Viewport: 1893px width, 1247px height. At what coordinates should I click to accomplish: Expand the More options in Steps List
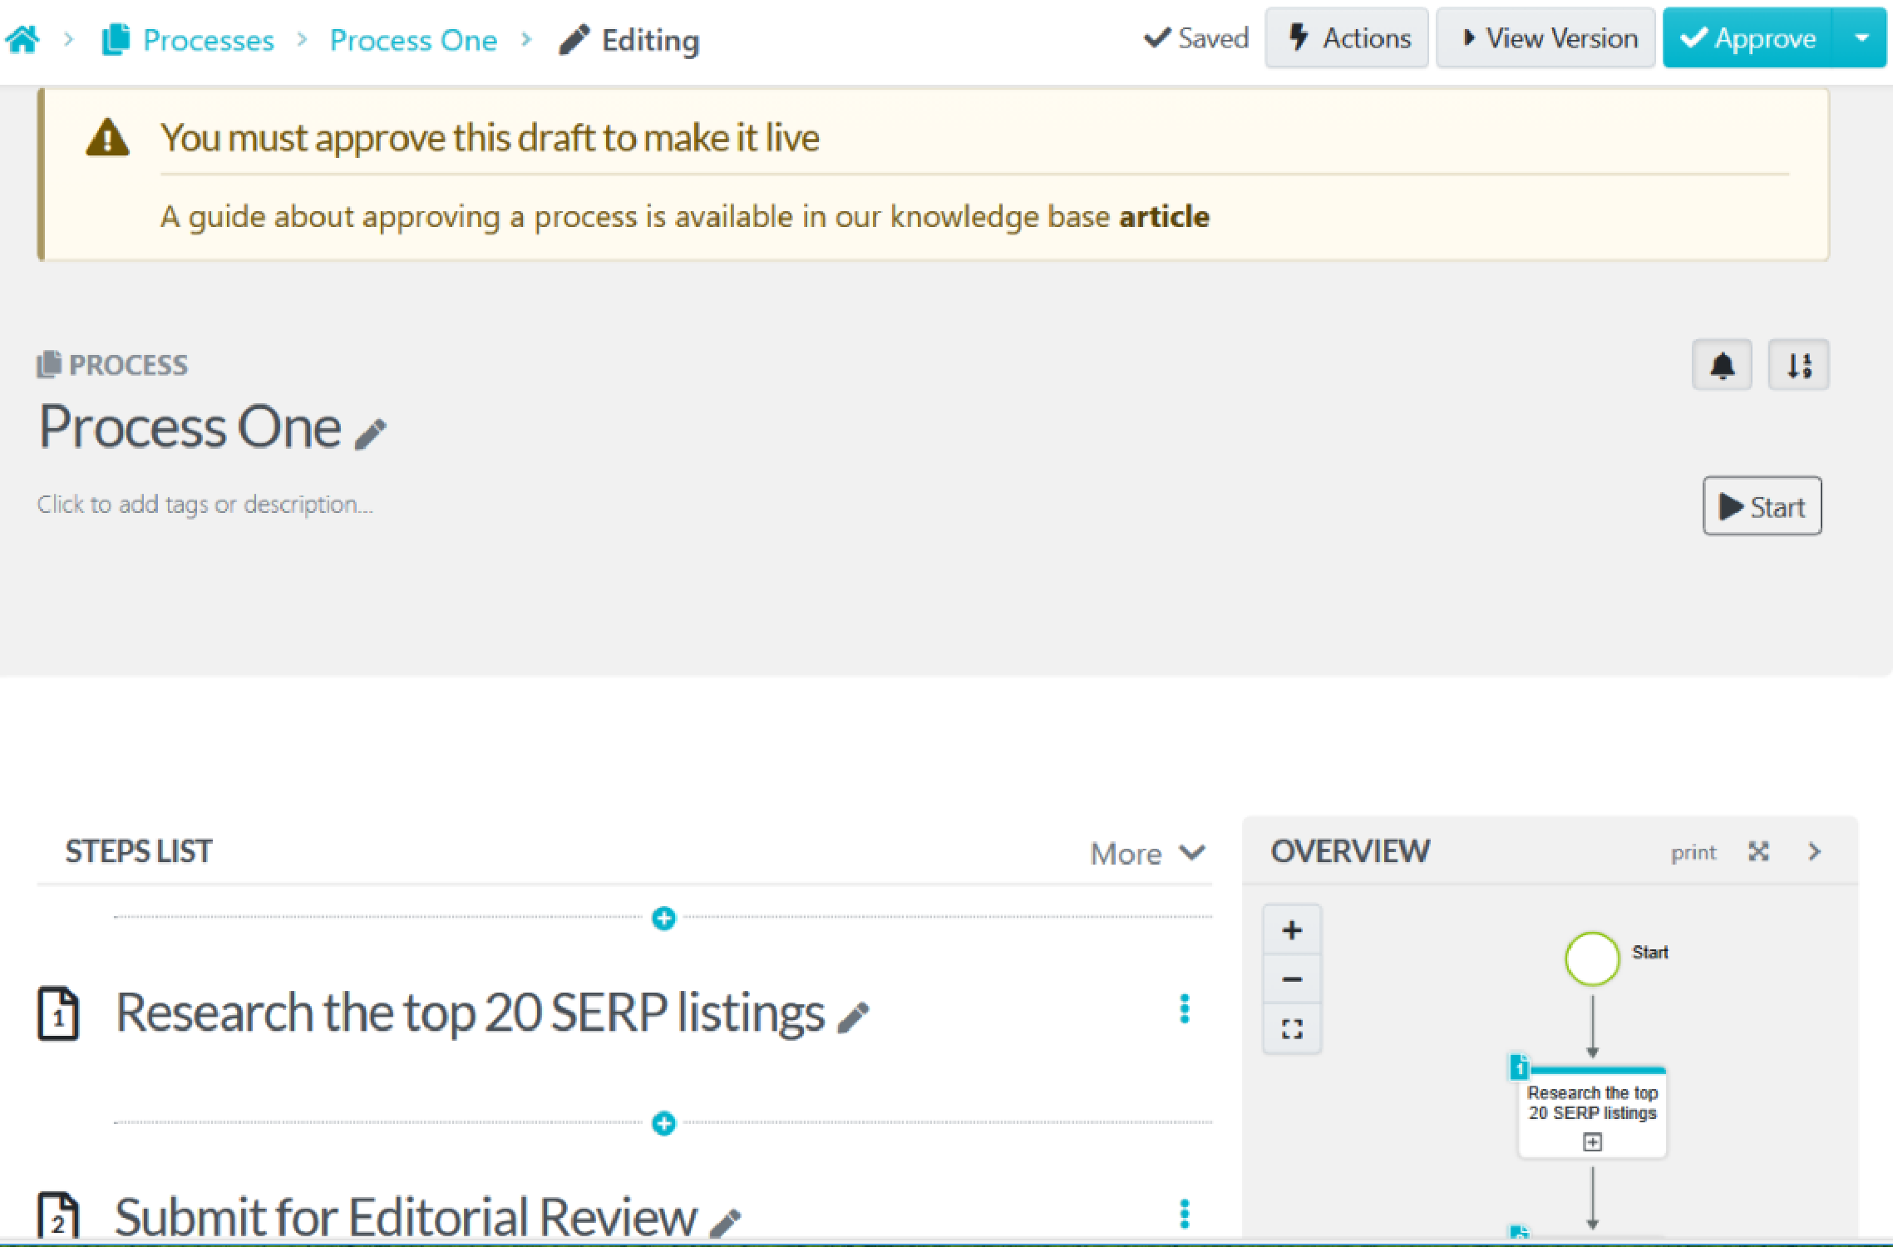click(x=1141, y=850)
